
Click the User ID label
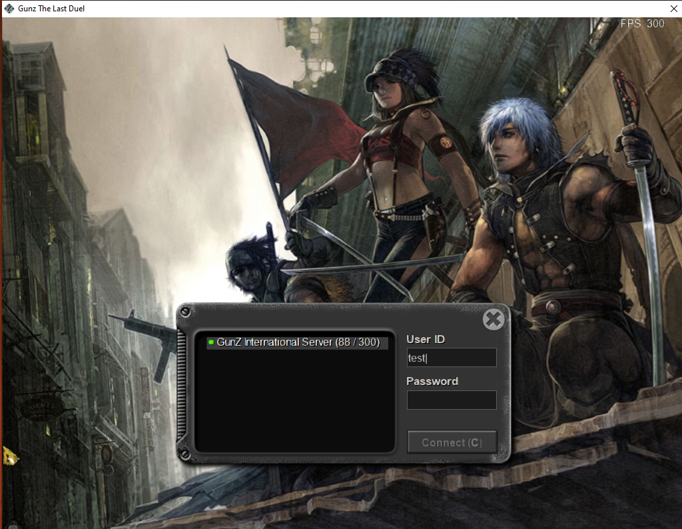(x=426, y=339)
